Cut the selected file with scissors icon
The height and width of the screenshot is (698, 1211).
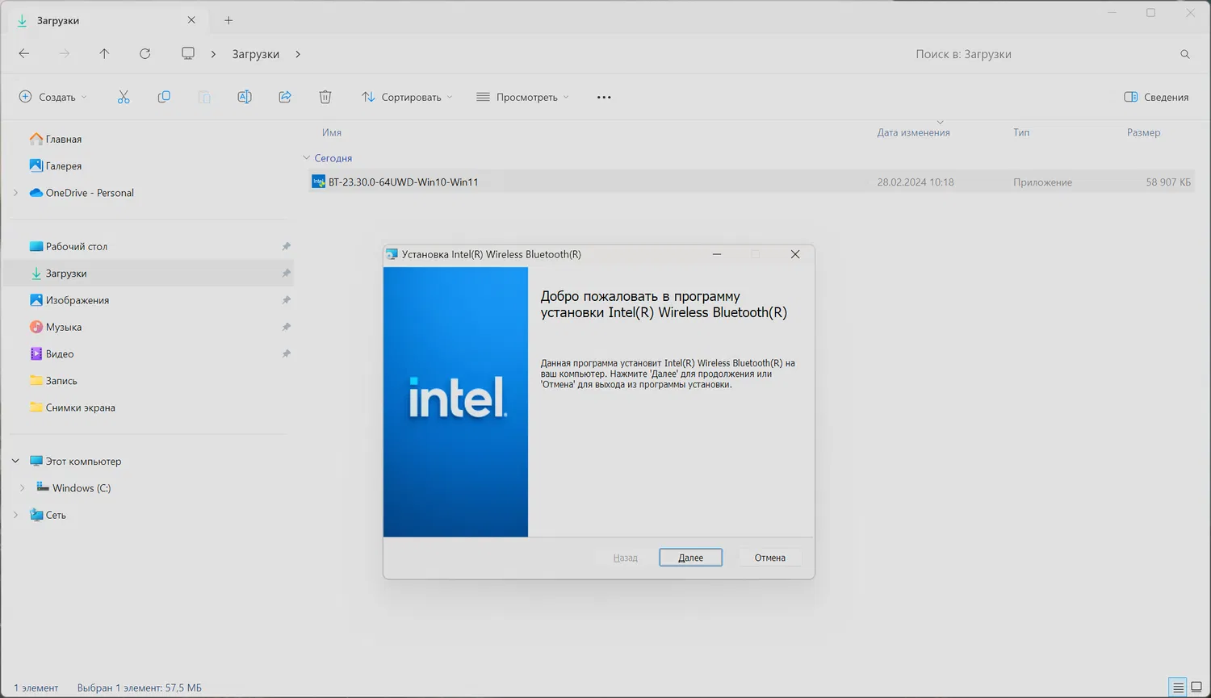tap(124, 97)
